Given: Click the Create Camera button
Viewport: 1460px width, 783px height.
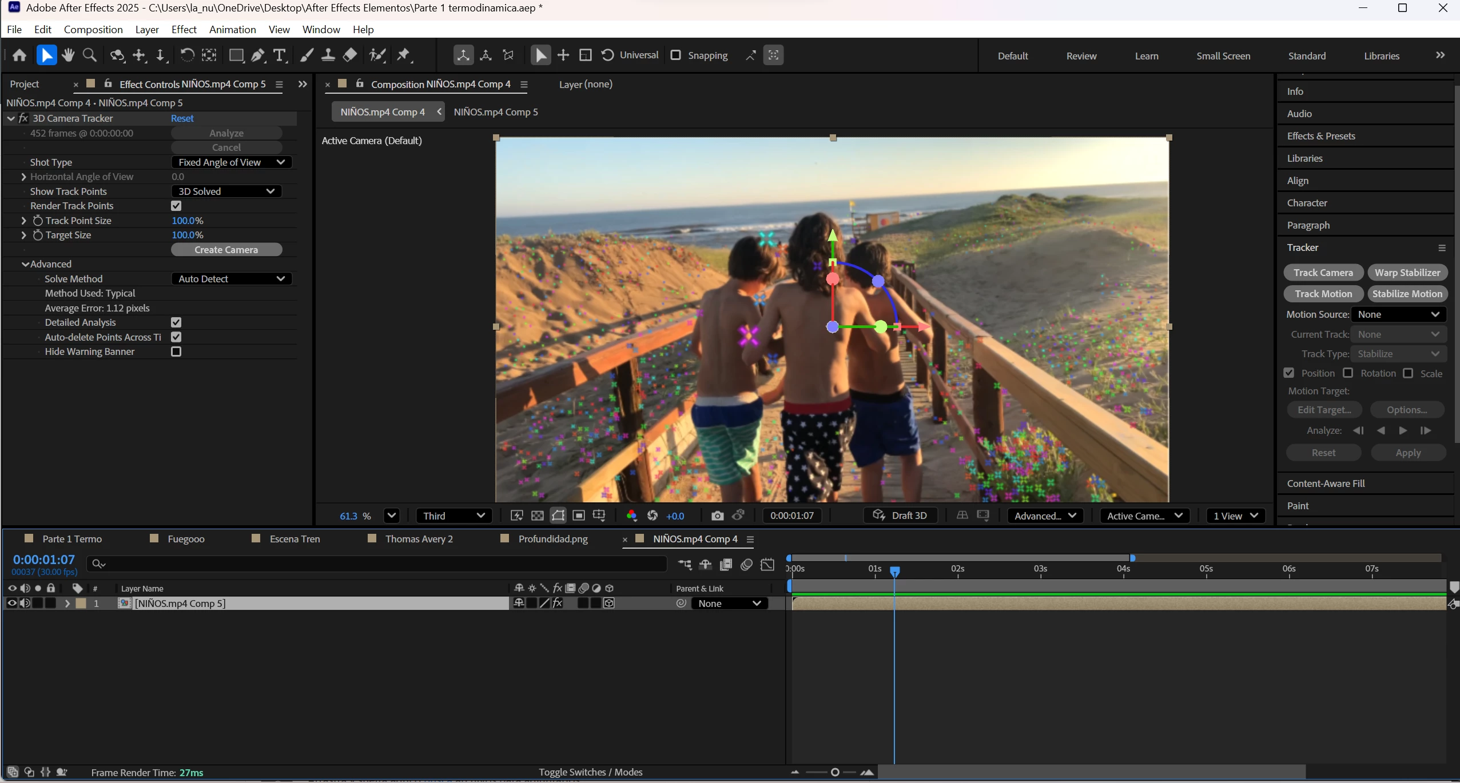Looking at the screenshot, I should (x=226, y=250).
